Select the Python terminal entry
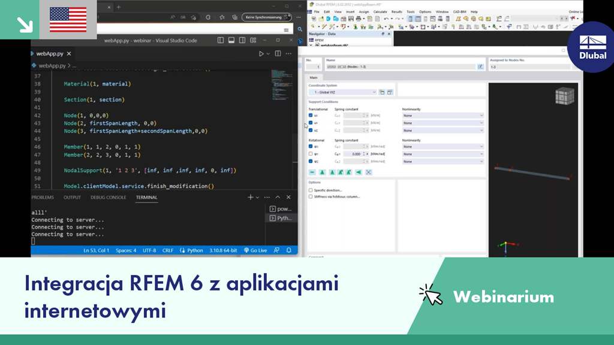Viewport: 614px width, 345px height. coord(281,218)
